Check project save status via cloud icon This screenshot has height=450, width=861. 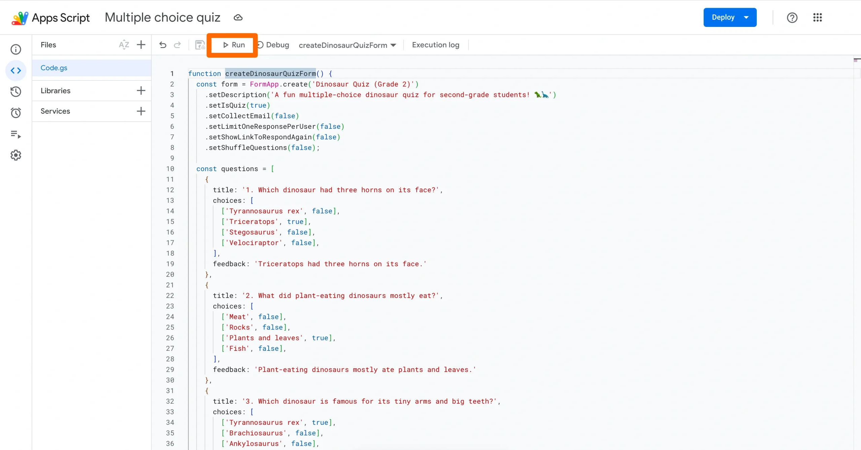pyautogui.click(x=238, y=17)
